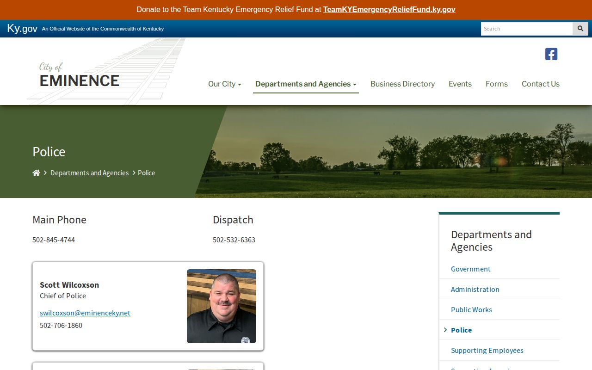Open the Contact Us menu item
This screenshot has height=370, width=592.
541,84
